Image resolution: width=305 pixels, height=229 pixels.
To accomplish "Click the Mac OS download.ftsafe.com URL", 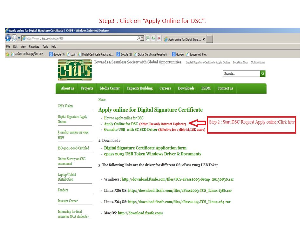I will 140,213.
